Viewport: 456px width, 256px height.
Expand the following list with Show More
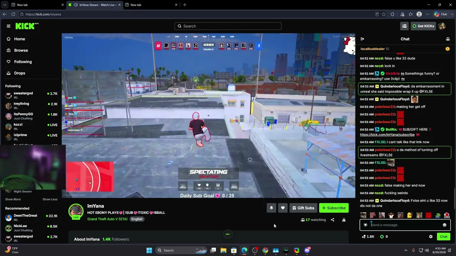coord(13,199)
